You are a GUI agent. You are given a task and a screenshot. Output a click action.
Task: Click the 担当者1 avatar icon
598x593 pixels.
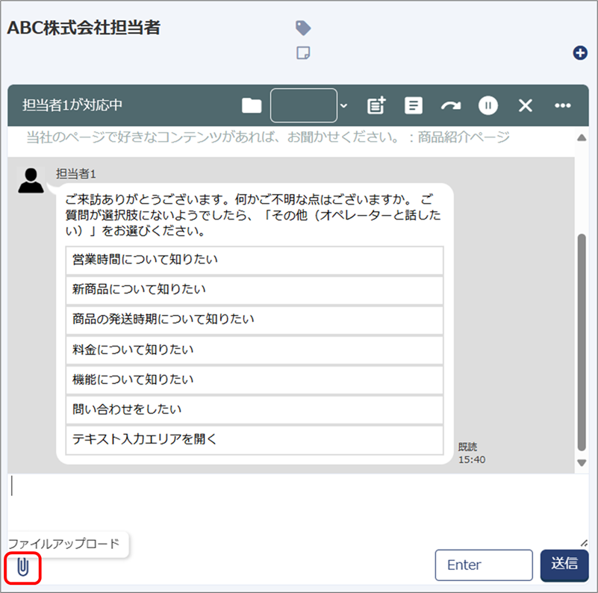[x=31, y=181]
